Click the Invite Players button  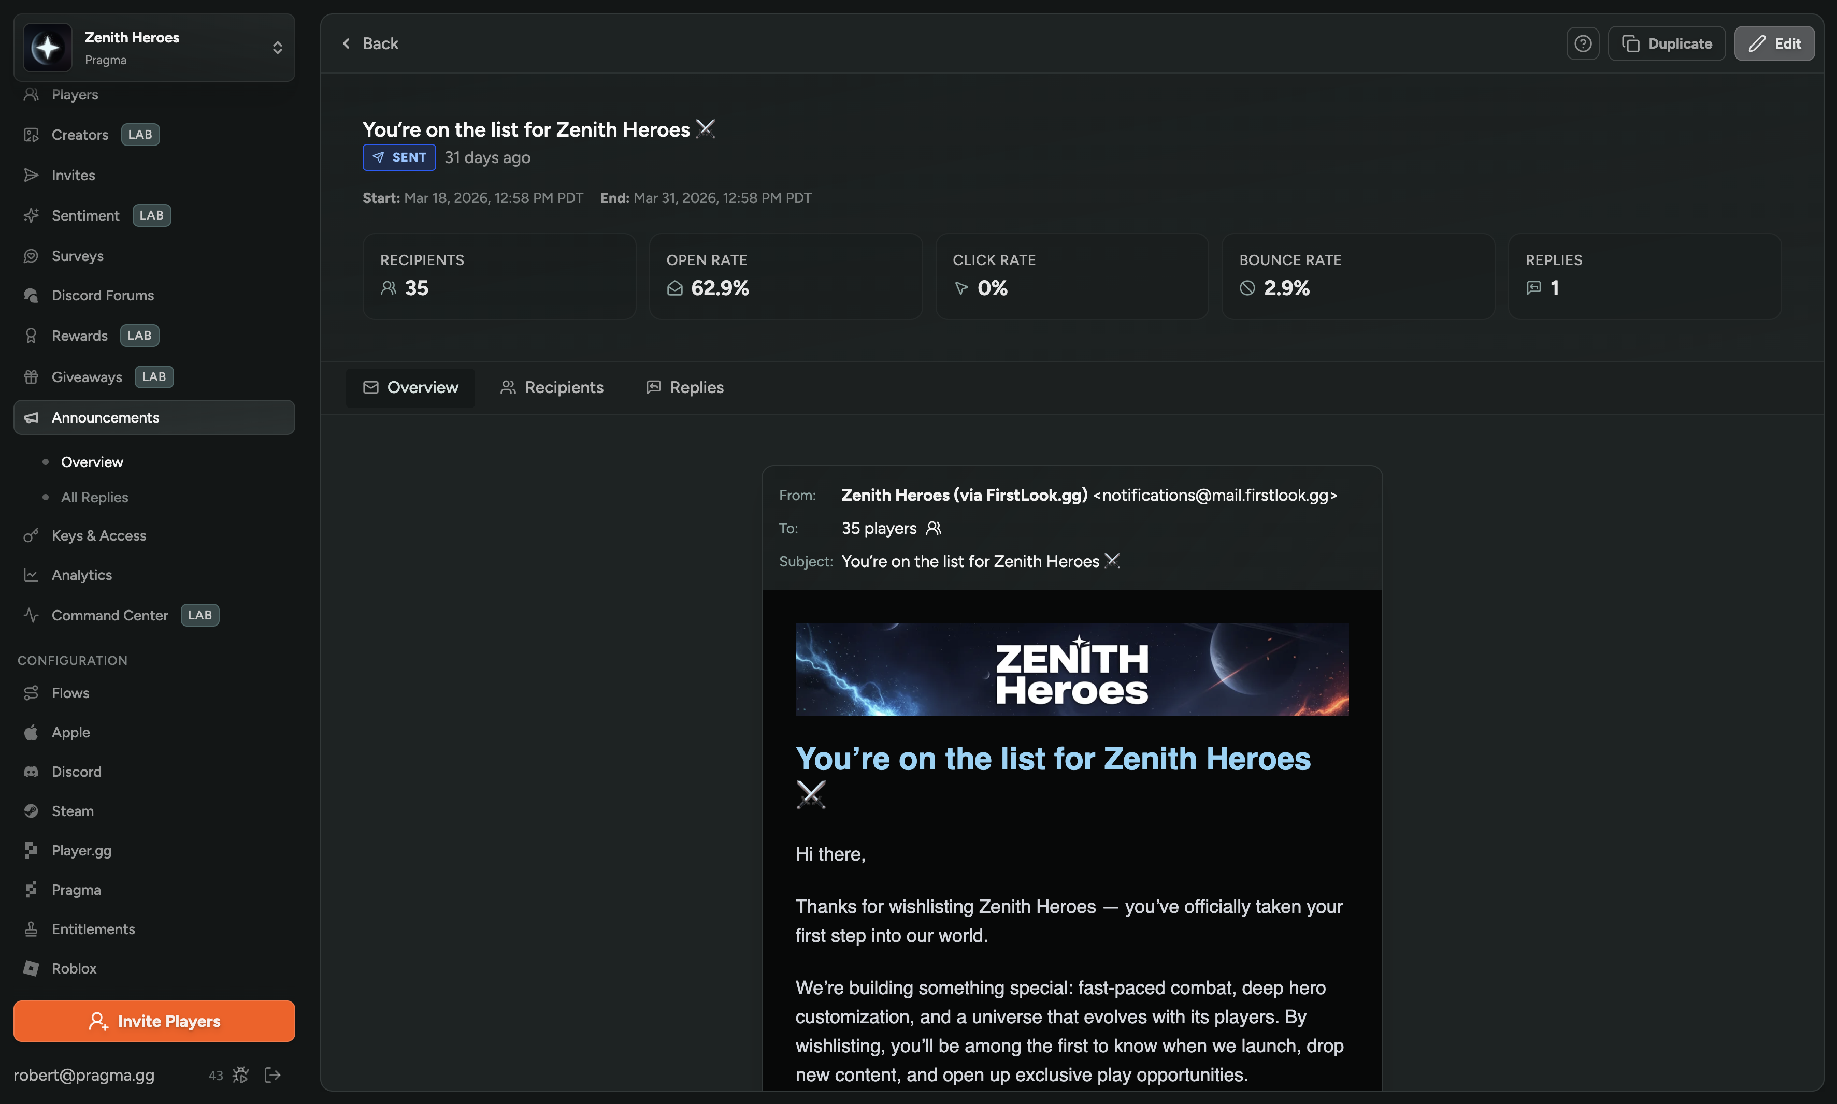click(154, 1021)
